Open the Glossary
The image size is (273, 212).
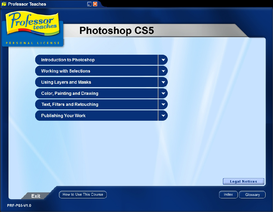click(x=252, y=195)
